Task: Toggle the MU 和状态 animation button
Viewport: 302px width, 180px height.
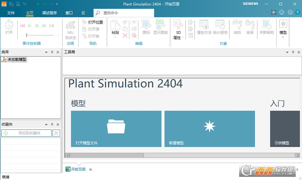Action: point(70,30)
